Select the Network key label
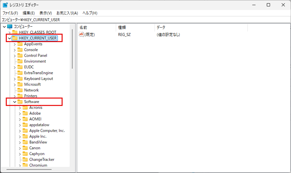 (x=31, y=90)
